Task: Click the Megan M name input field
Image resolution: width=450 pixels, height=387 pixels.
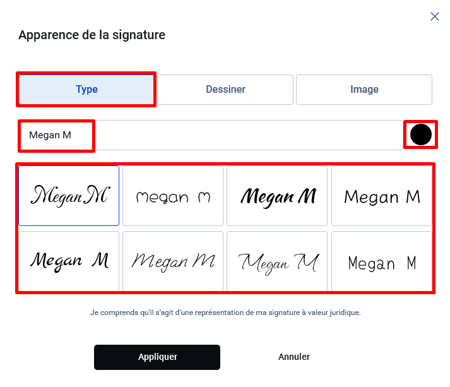Action: click(x=211, y=135)
